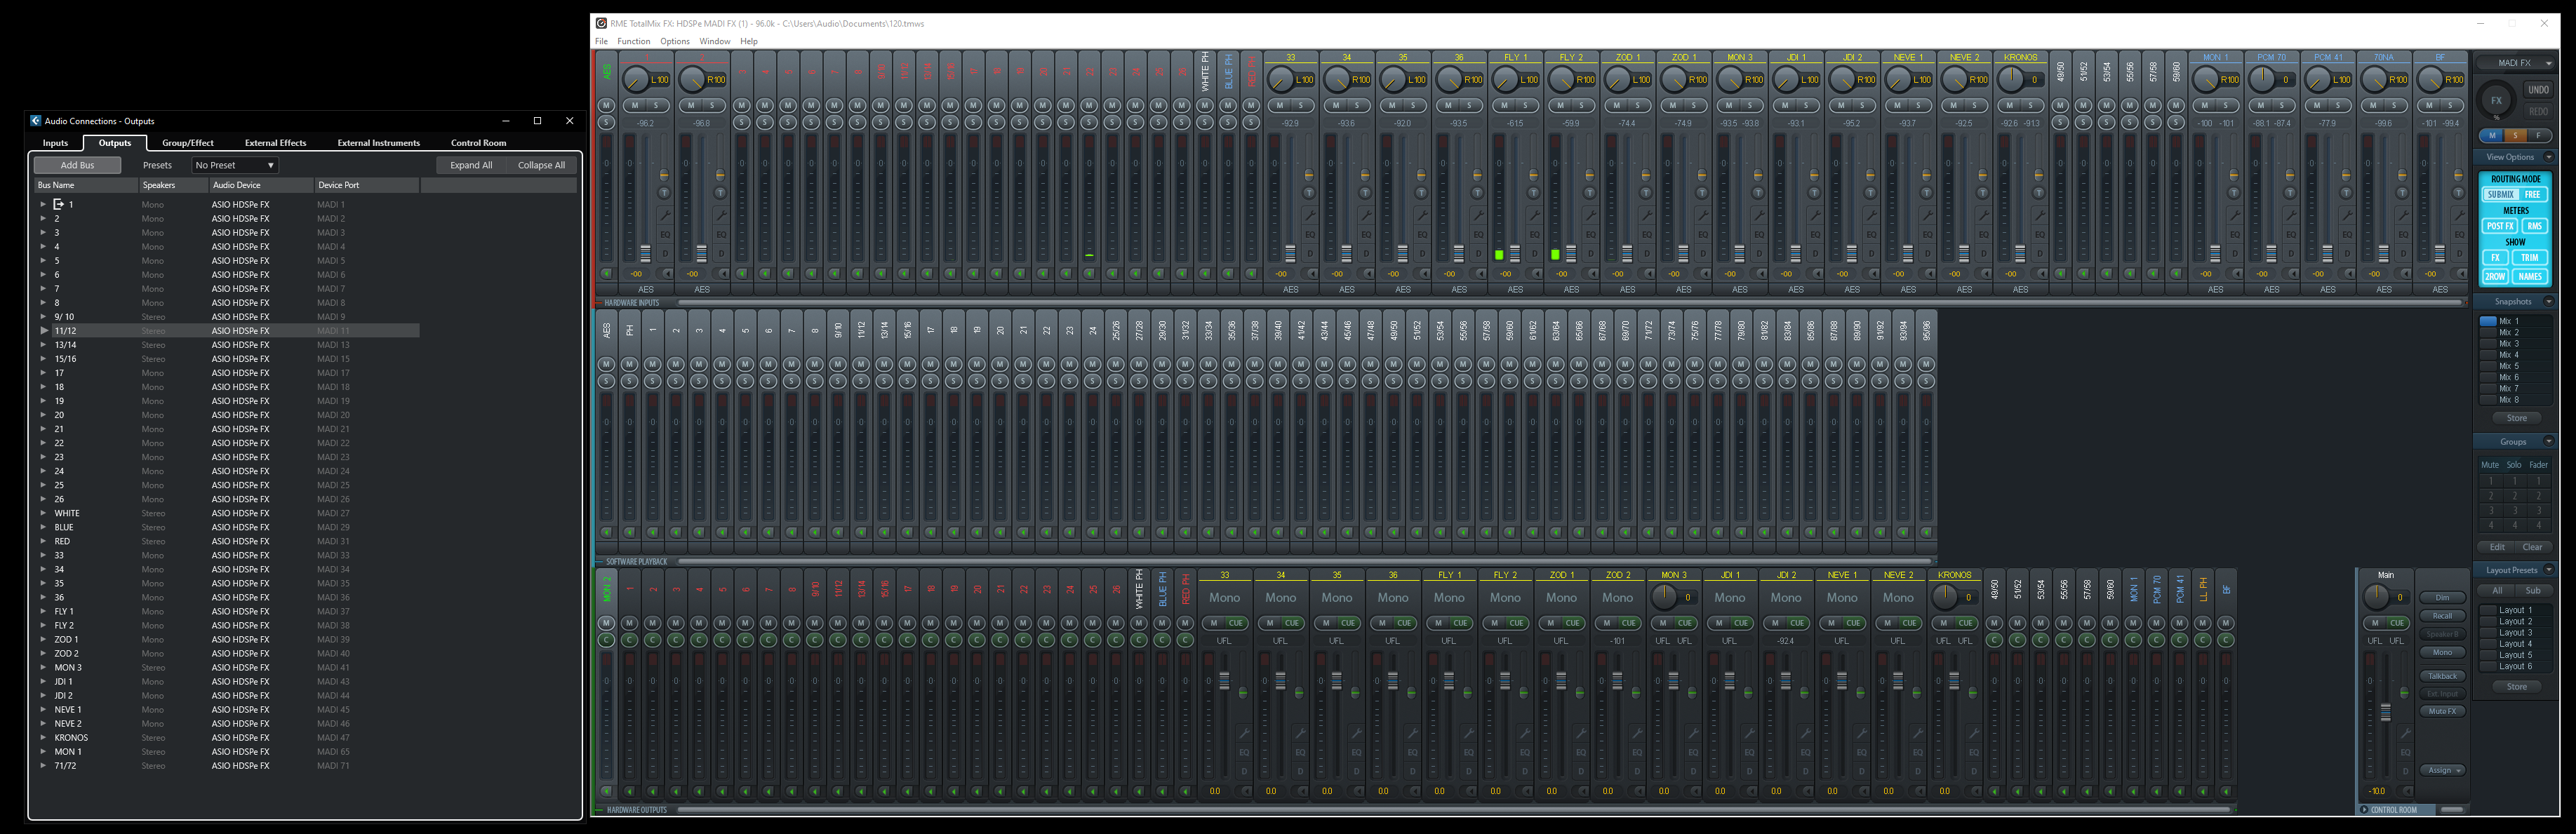The width and height of the screenshot is (2576, 834).
Task: Click the Main channel volume fader
Action: point(2385,712)
